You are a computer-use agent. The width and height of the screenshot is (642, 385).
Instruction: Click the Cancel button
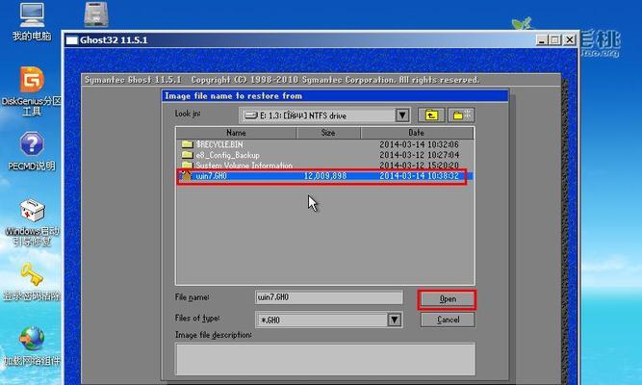[448, 320]
